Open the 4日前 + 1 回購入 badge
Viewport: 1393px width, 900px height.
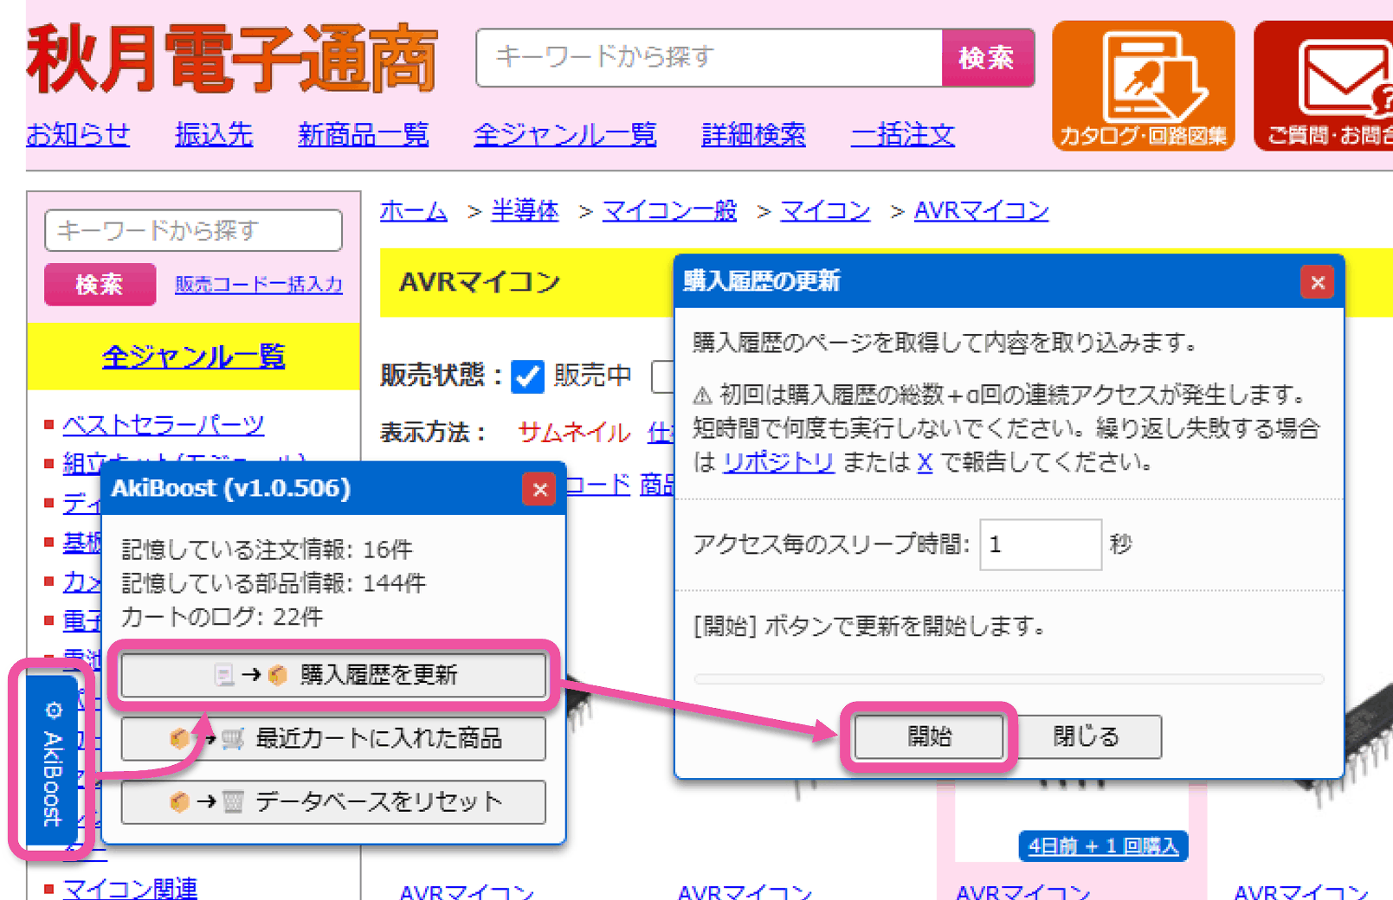[x=1103, y=846]
